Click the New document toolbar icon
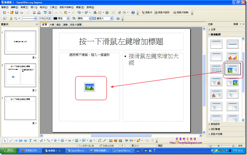This screenshot has height=155, width=247. tap(5, 12)
